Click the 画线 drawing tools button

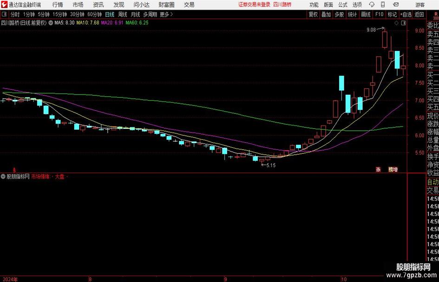pyautogui.click(x=366, y=14)
